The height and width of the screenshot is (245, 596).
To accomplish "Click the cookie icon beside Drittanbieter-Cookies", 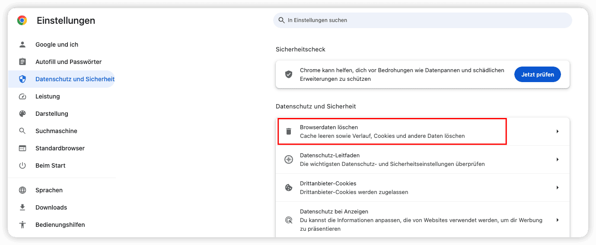I will pos(288,188).
